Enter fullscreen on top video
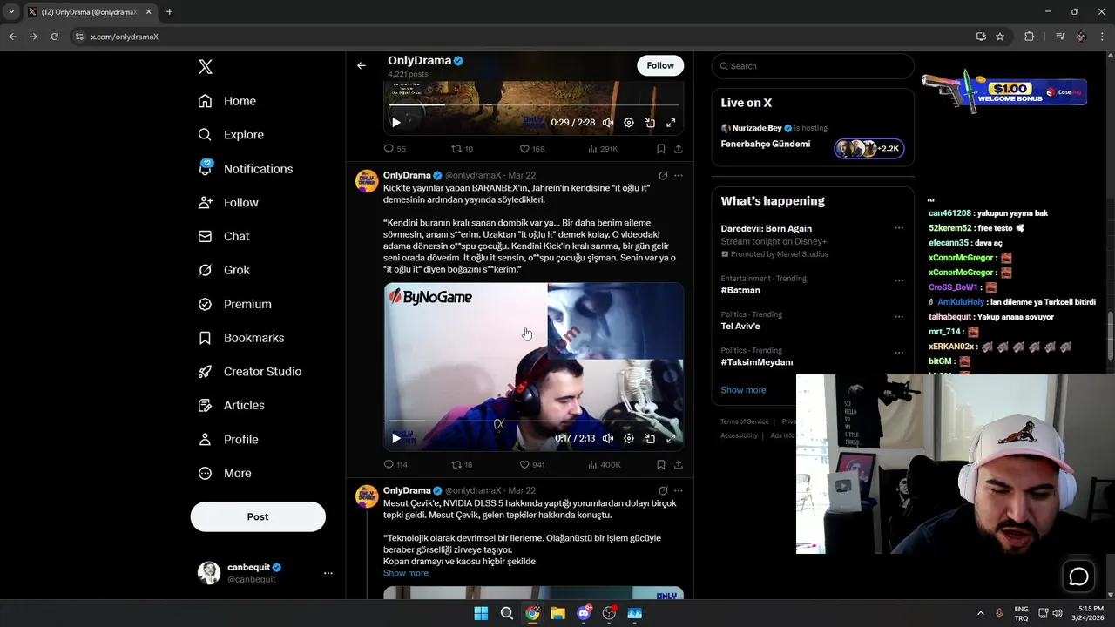1115x627 pixels. 671,123
